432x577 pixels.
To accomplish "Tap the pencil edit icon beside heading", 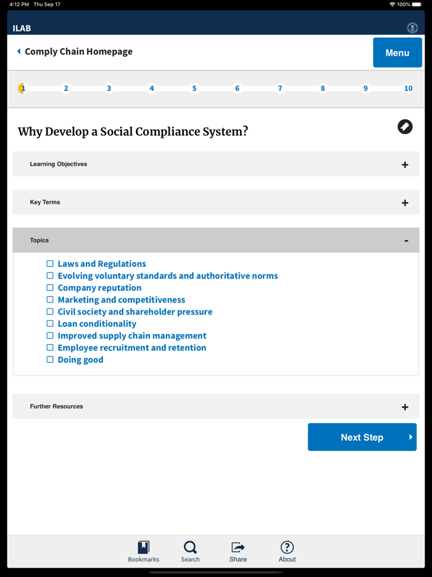I will (x=405, y=127).
